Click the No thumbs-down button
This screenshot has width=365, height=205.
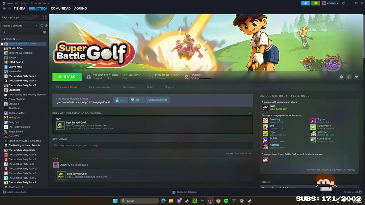pos(137,100)
